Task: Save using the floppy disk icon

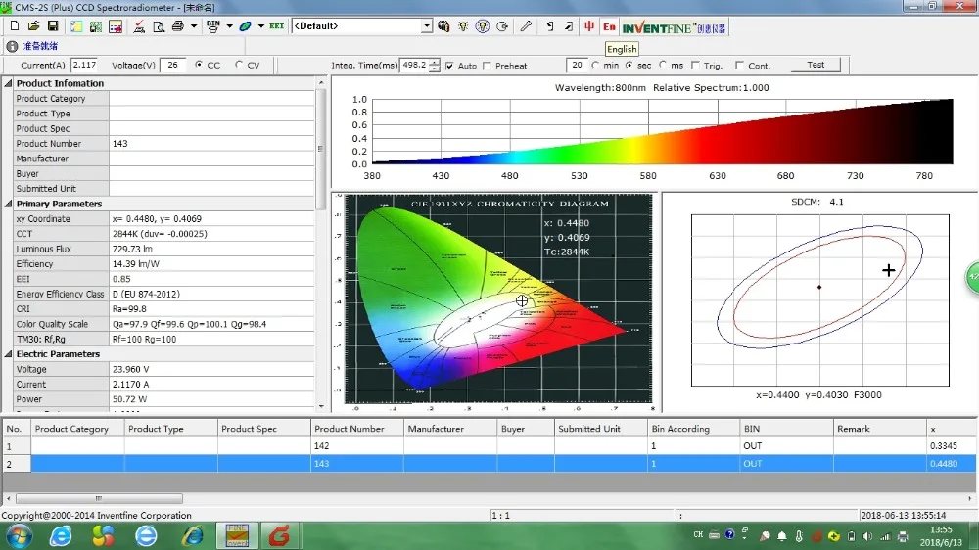Action: tap(53, 26)
